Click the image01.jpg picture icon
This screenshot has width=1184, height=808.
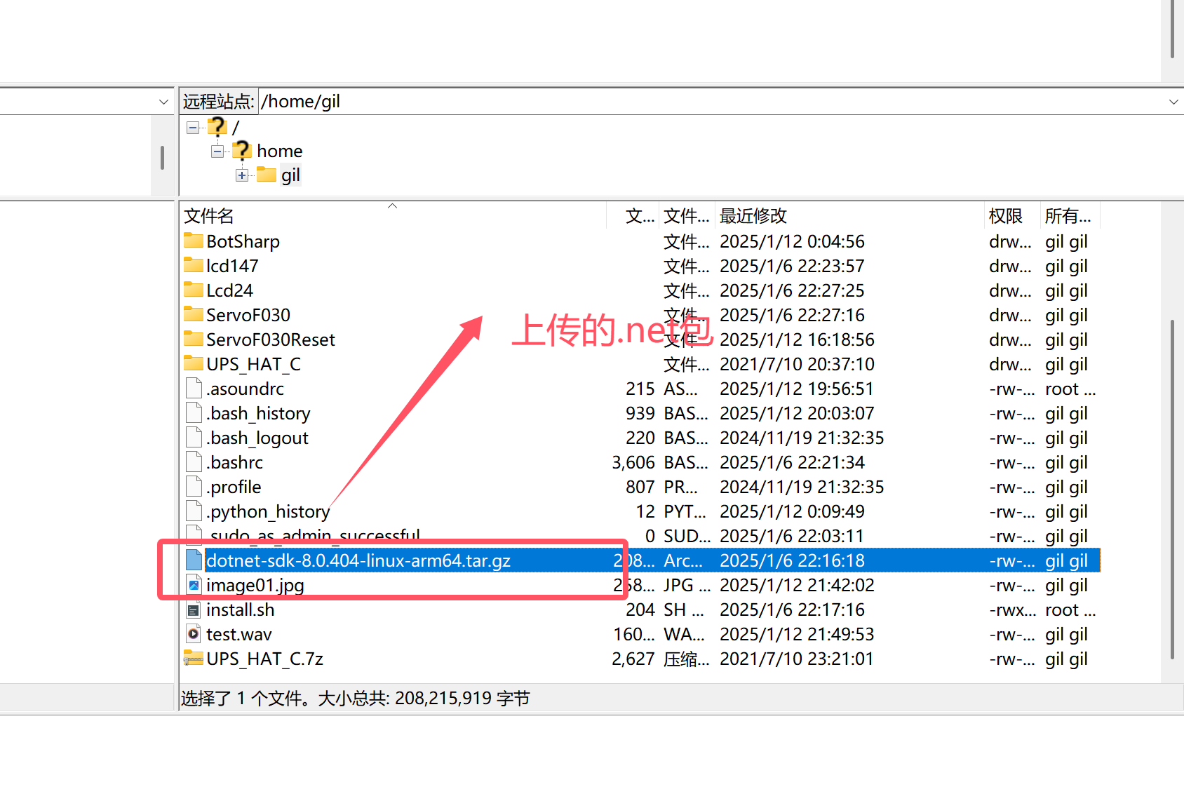click(194, 584)
